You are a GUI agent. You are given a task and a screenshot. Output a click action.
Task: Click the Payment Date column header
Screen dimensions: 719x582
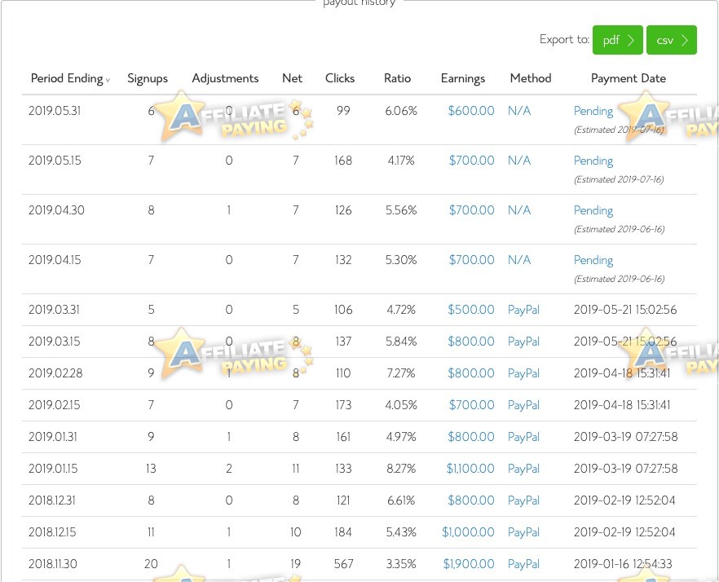point(629,78)
